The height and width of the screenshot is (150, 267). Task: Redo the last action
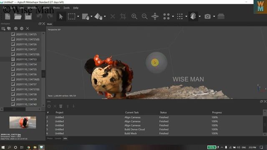[x=50, y=17]
